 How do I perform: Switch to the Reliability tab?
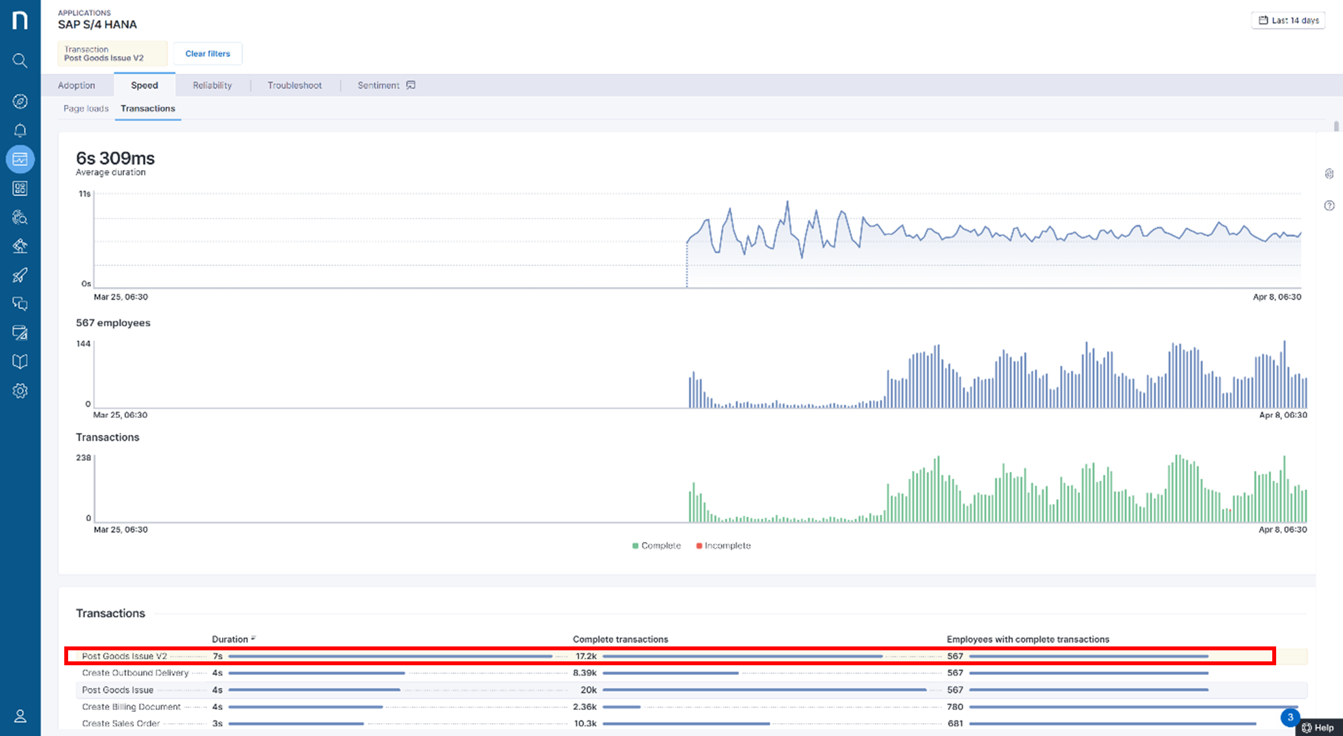tap(212, 85)
